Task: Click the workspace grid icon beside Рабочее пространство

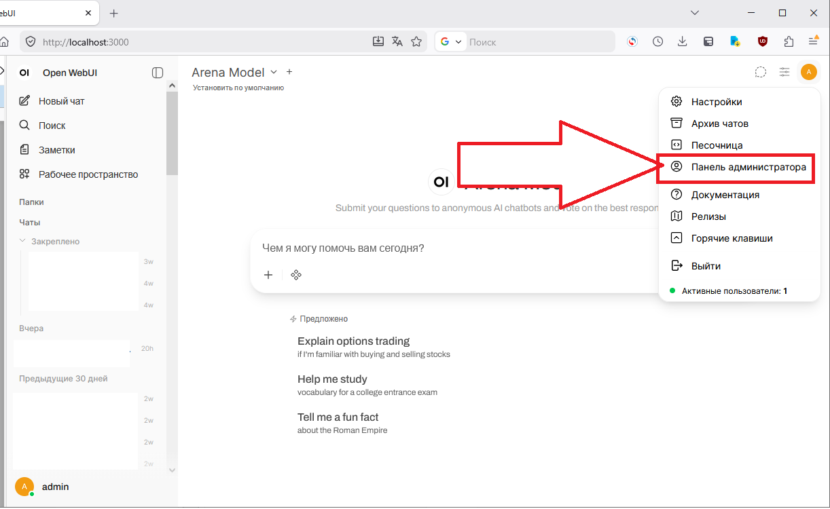Action: 24,174
